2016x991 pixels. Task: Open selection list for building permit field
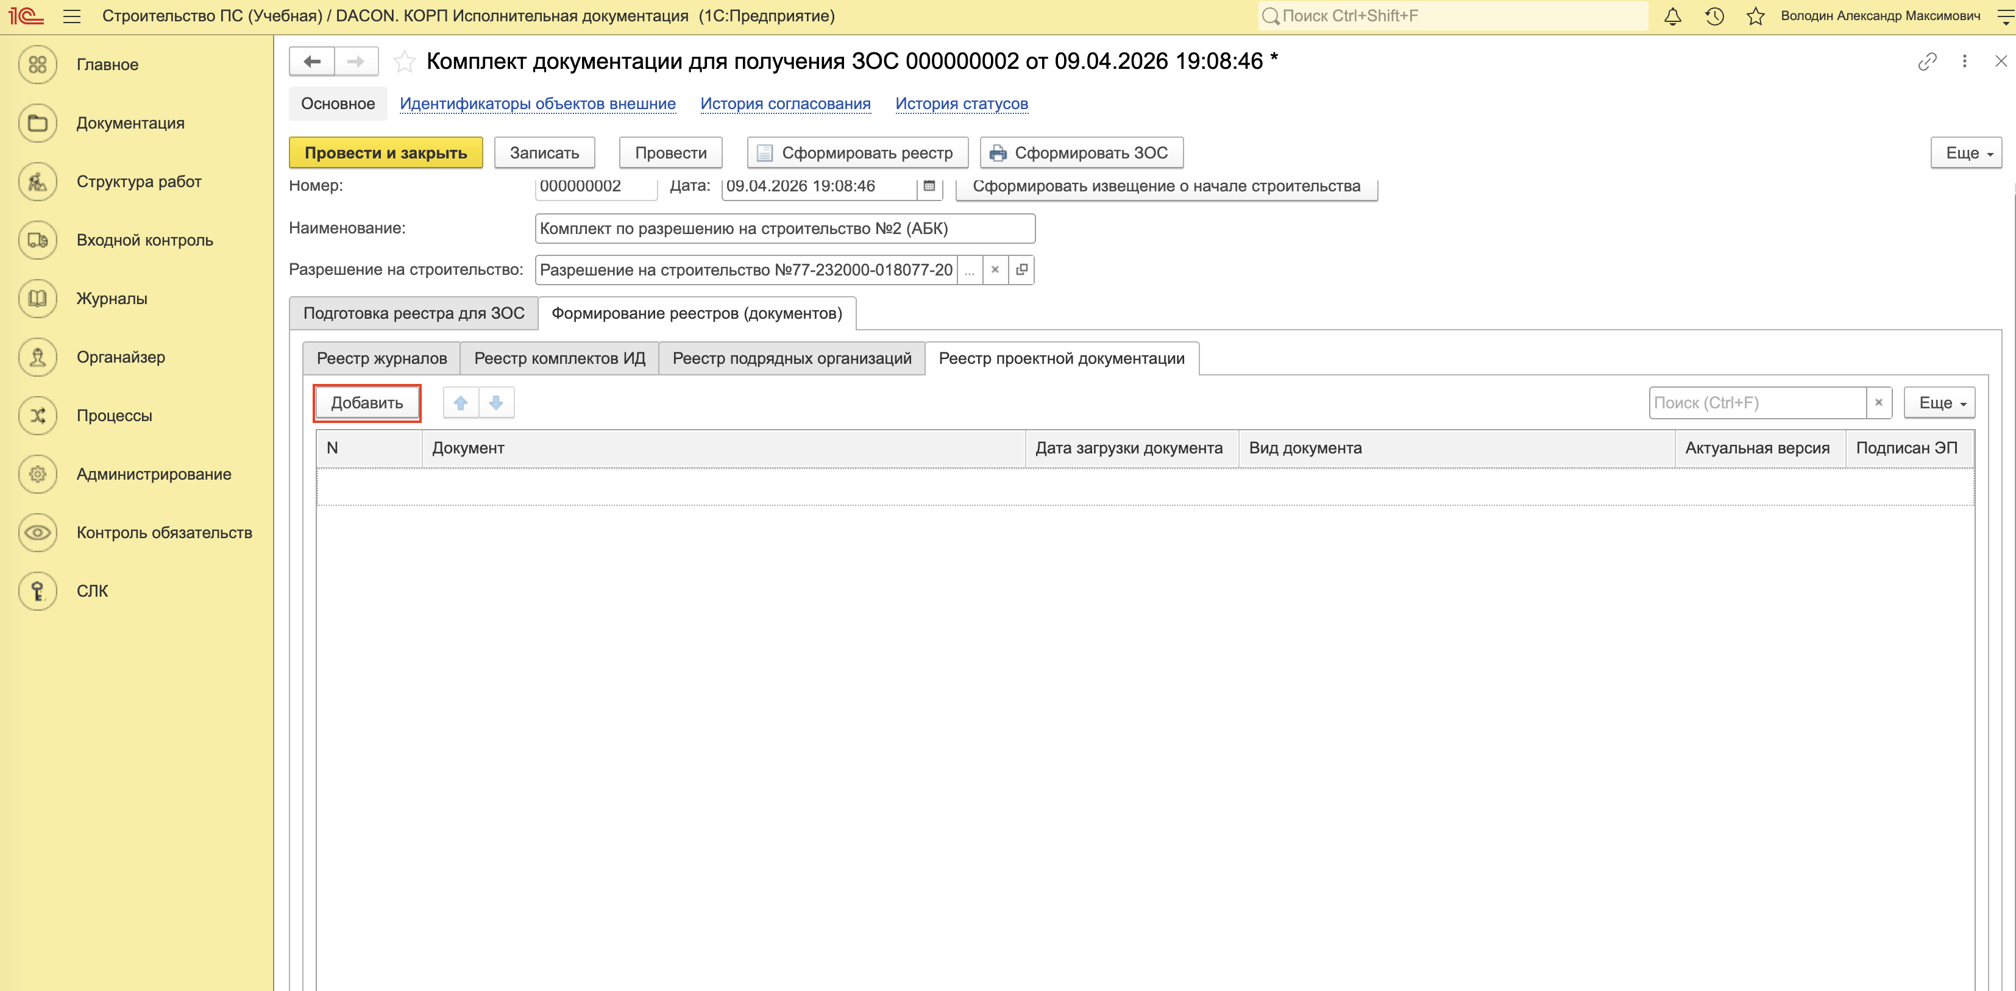970,270
